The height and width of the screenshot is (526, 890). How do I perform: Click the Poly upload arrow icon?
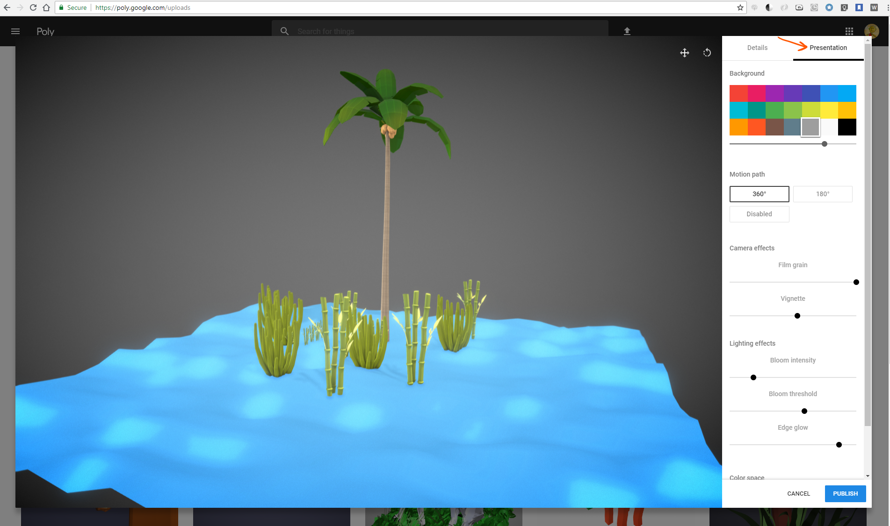627,31
